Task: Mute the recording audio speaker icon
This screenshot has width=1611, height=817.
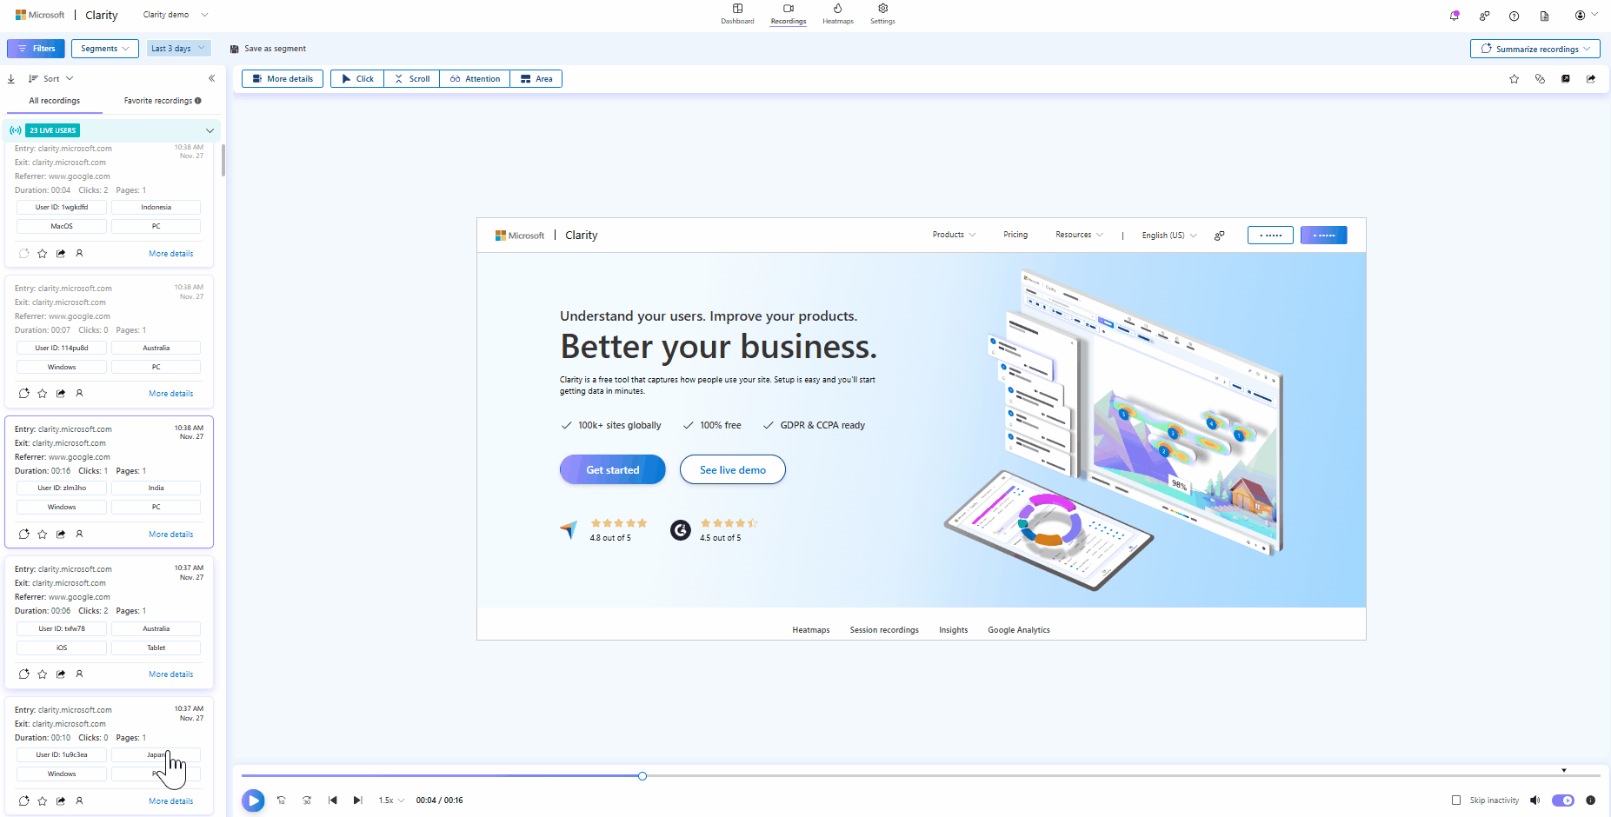Action: tap(1535, 800)
